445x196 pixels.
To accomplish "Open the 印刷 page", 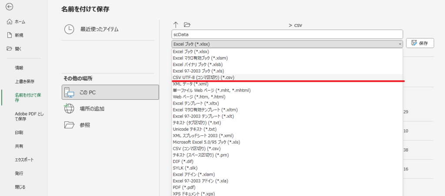I will click(19, 132).
